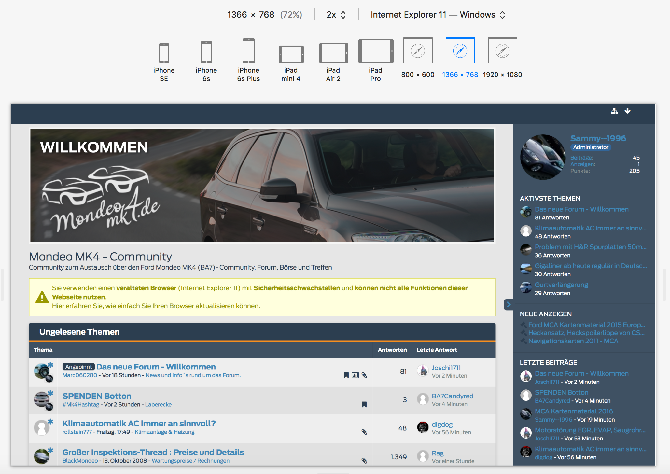Viewport: 670px width, 474px height.
Task: Collapse the sidebar with the chevron toggle
Action: [508, 304]
